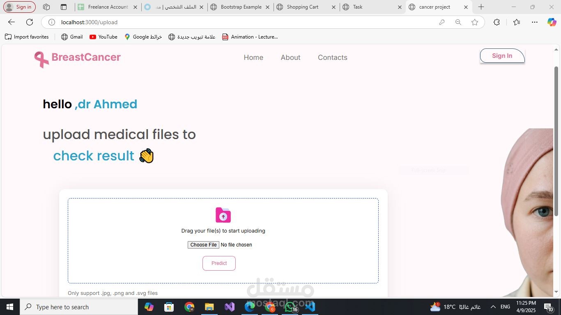Screen dimensions: 561x315
Task: Switch to Bootstrap Example tab
Action: (240, 7)
